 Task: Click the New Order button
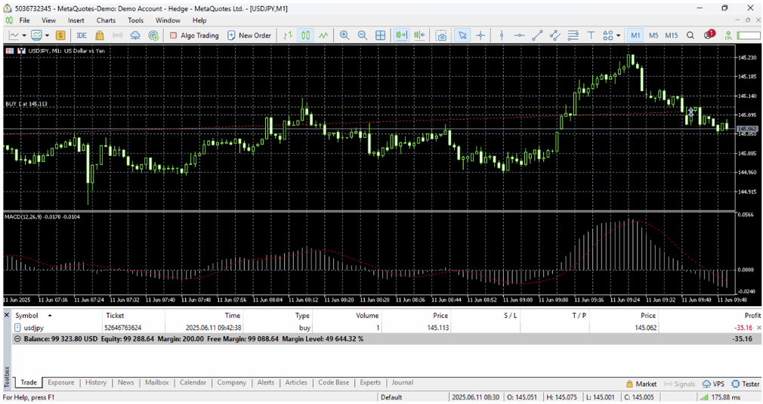coord(249,35)
